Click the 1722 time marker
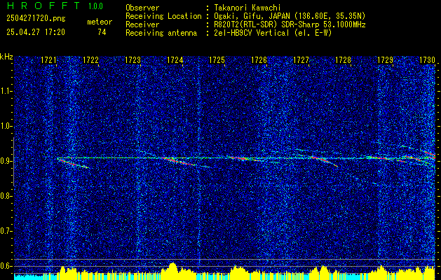Image resolution: width=441 pixels, height=280 pixels. 91,60
